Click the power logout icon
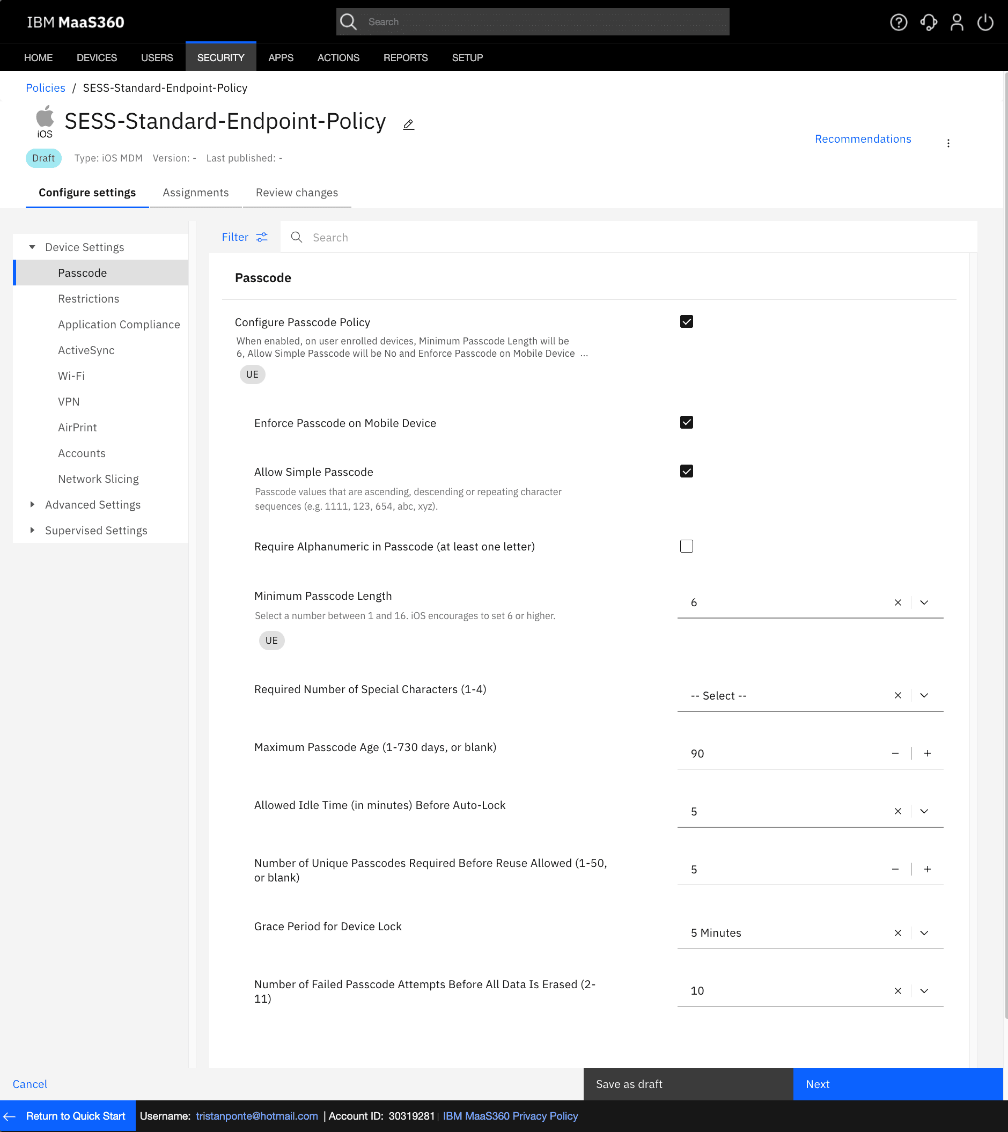Viewport: 1008px width, 1132px height. pyautogui.click(x=985, y=22)
